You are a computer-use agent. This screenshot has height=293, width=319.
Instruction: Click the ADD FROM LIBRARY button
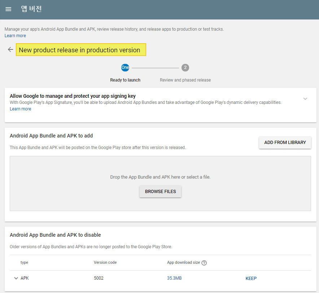(285, 143)
